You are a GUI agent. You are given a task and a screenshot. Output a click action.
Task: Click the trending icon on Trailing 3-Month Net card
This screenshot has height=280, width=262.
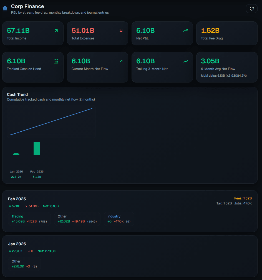(185, 61)
